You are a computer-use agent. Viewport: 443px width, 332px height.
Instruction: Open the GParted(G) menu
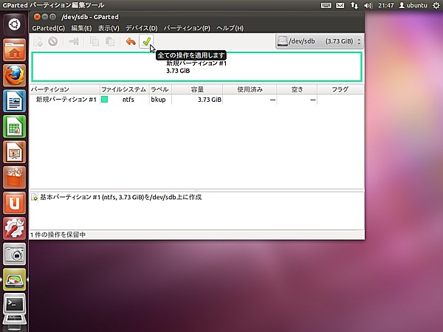tap(48, 28)
